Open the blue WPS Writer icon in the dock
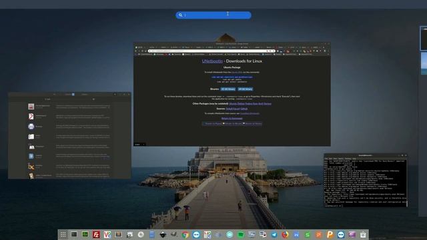Image resolution: width=427 pixels, height=240 pixels. (296, 235)
